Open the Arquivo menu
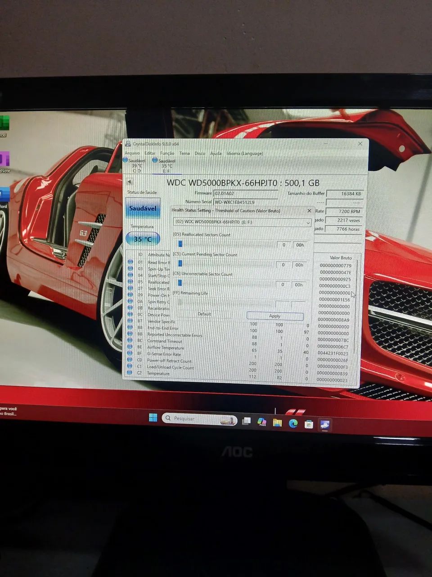The height and width of the screenshot is (577, 432). point(132,153)
